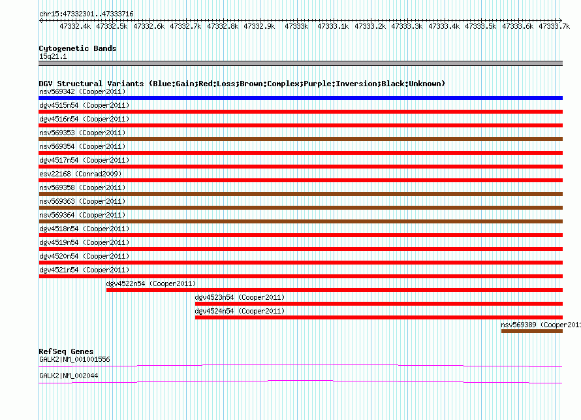The image size is (581, 420).
Task: Select dgv4519n54 (Cooper2011) label
Action: coord(84,242)
